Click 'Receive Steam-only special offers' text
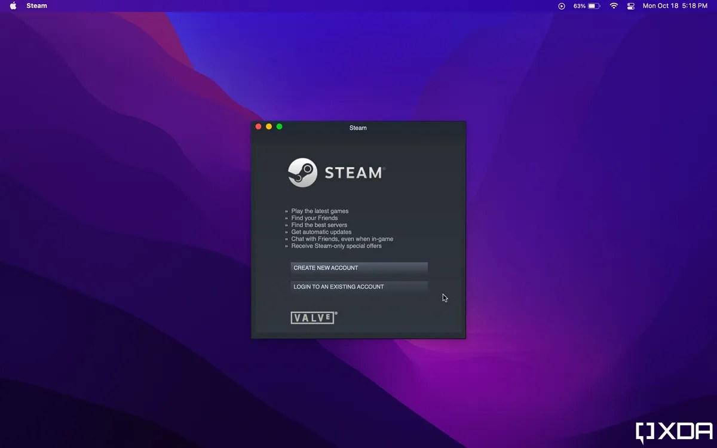The image size is (717, 448). 336,246
